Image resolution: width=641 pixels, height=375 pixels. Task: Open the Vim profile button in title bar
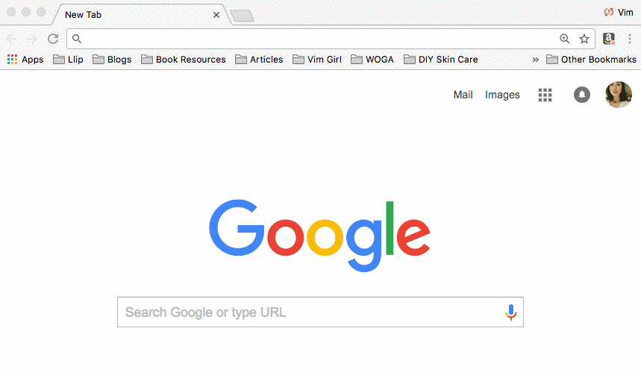pyautogui.click(x=619, y=12)
